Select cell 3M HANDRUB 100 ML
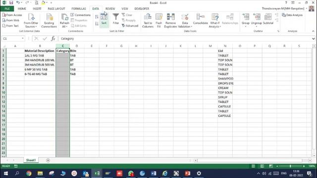317x178 pixels. (x=40, y=60)
